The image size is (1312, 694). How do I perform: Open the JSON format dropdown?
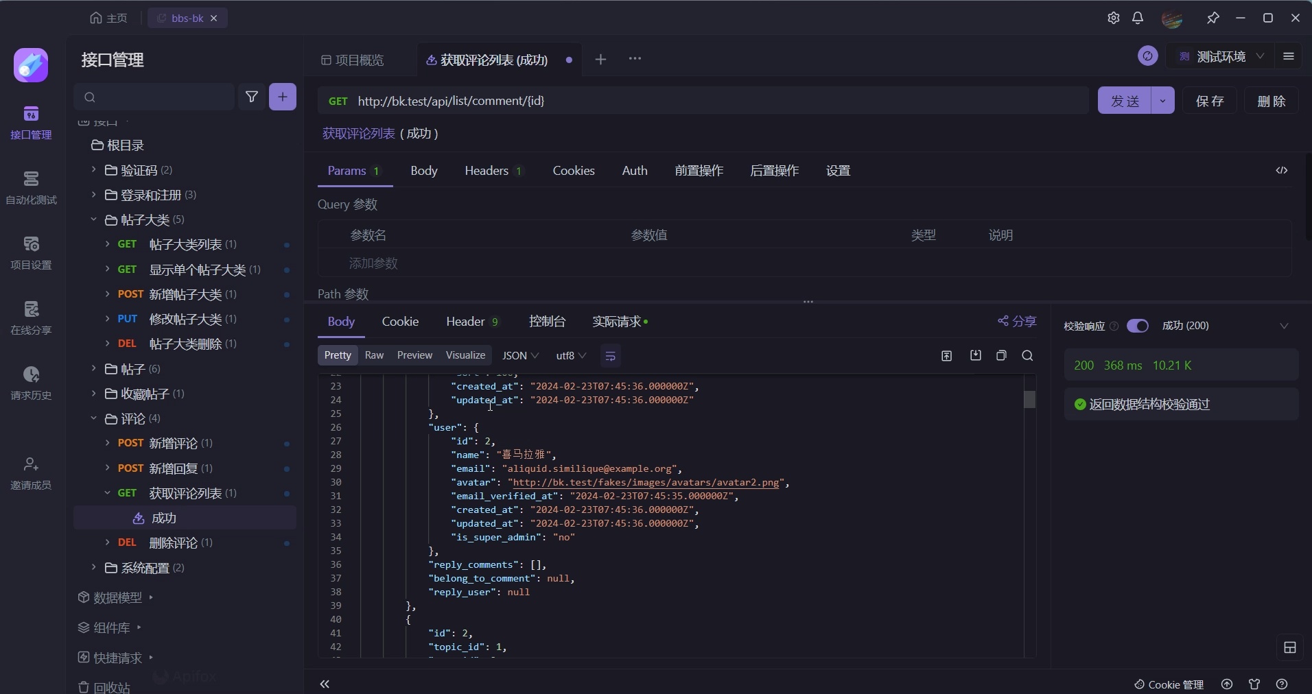click(x=519, y=356)
